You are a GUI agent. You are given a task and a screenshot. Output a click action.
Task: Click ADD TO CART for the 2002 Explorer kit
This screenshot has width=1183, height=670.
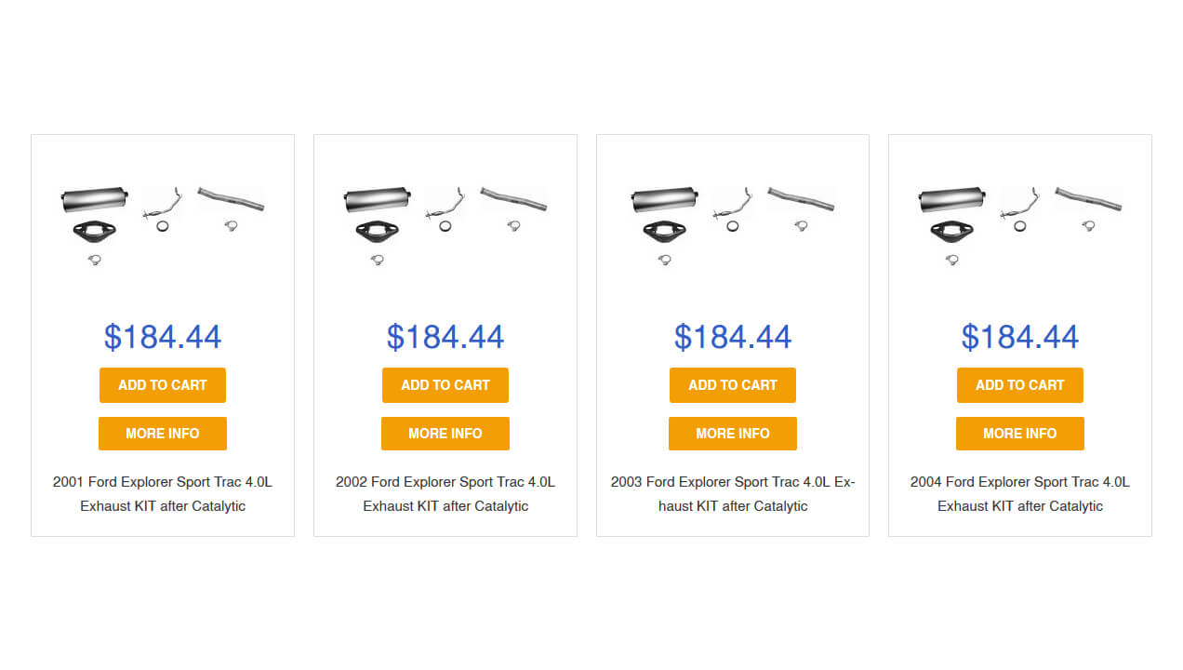pyautogui.click(x=445, y=384)
